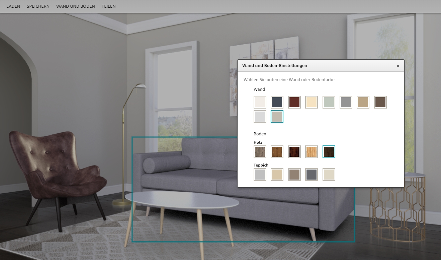
Task: Pick the ivory cream carpet swatch
Action: coord(329,175)
